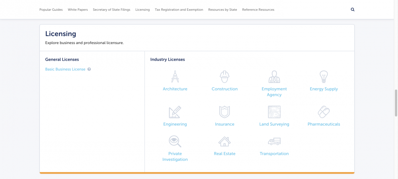Image resolution: width=398 pixels, height=179 pixels.
Task: Click the Insurance shield icon
Action: point(224,112)
